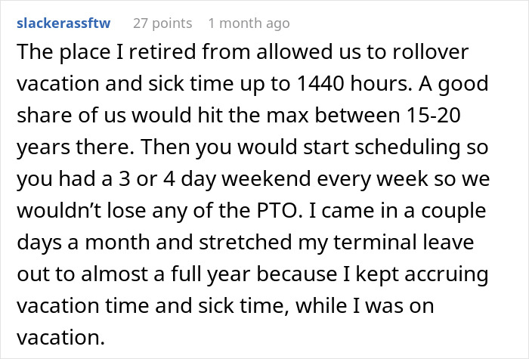Click the word share starting the third line
529x359 pixels.
point(45,115)
